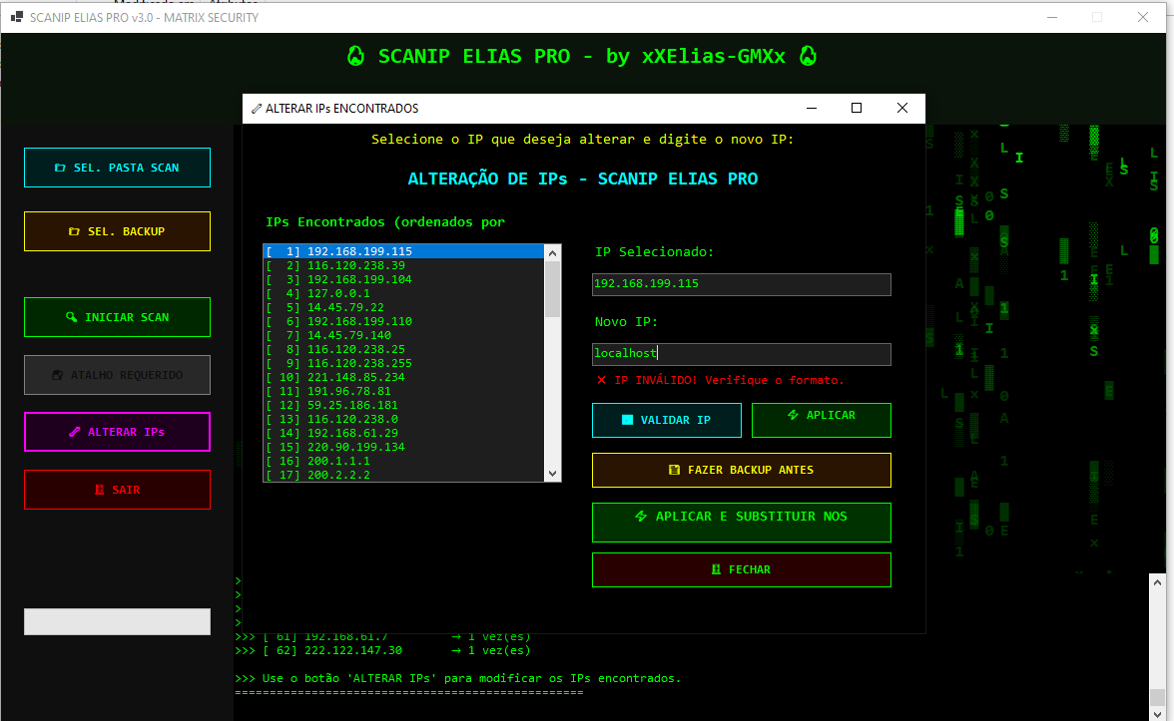The height and width of the screenshot is (721, 1174).
Task: Click console line 222.122.147.30
Action: pos(382,650)
